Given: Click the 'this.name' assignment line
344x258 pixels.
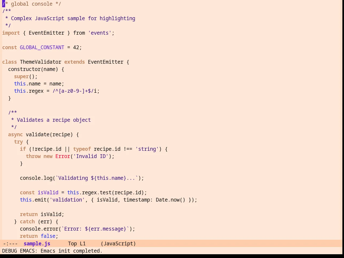Looking at the screenshot, I should [x=39, y=84].
